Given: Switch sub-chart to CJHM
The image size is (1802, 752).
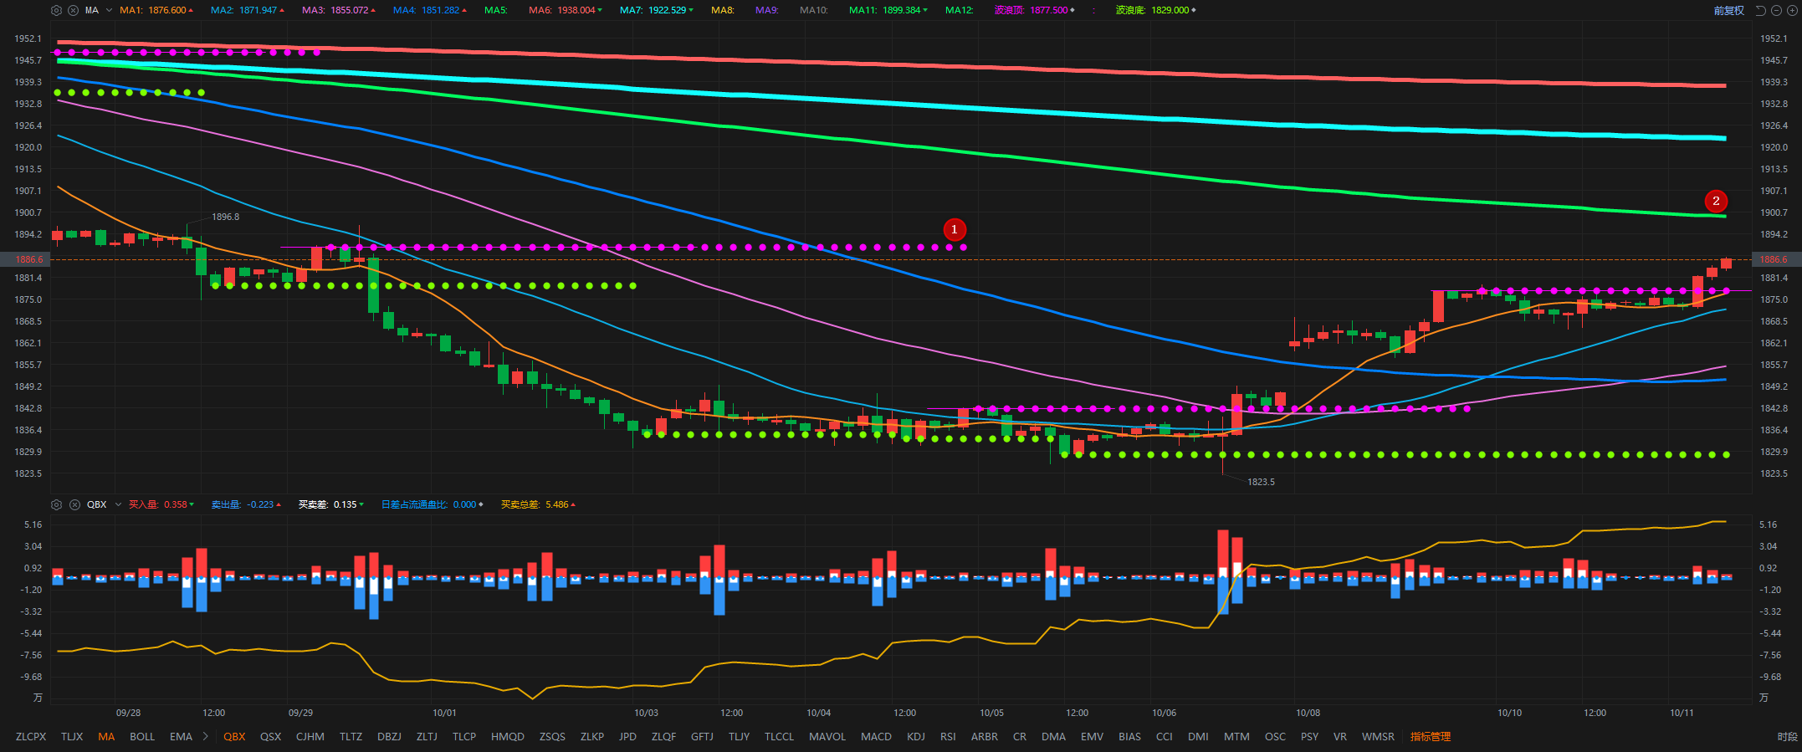Looking at the screenshot, I should tap(310, 736).
